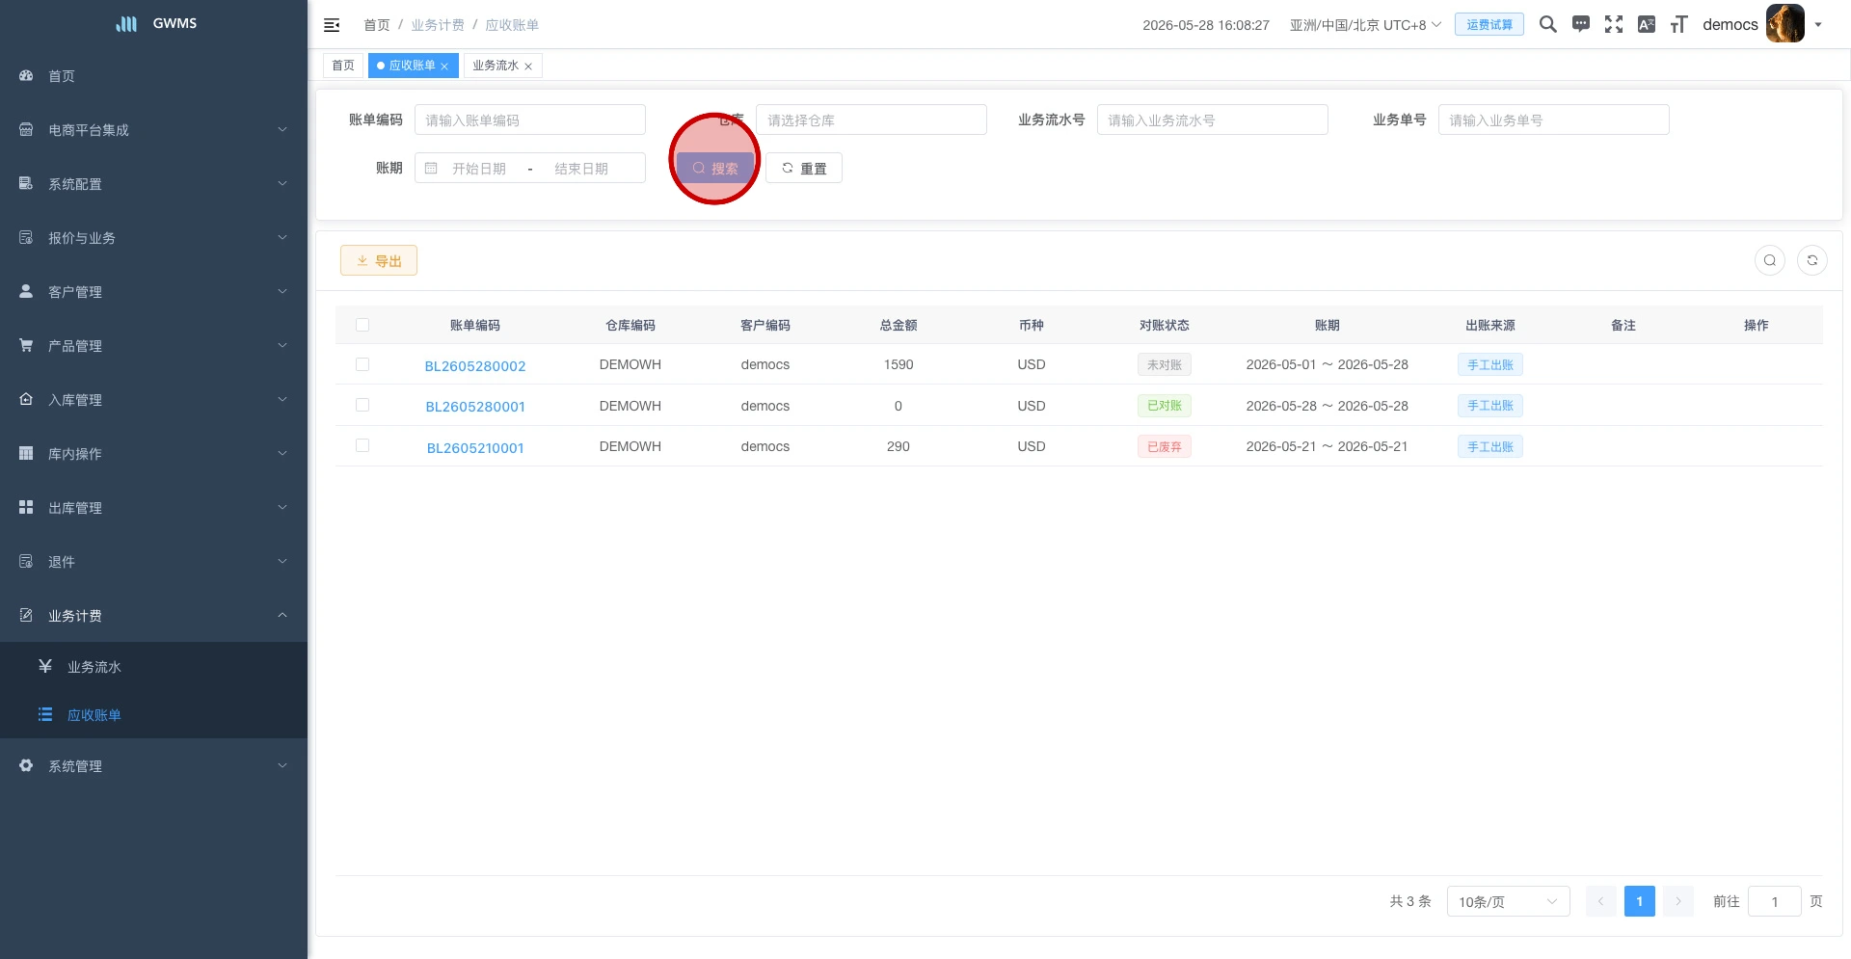1851x959 pixels.
Task: Click the 对账状态 column header
Action: (x=1165, y=326)
